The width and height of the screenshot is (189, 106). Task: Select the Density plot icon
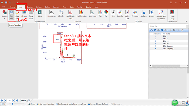click(120, 14)
